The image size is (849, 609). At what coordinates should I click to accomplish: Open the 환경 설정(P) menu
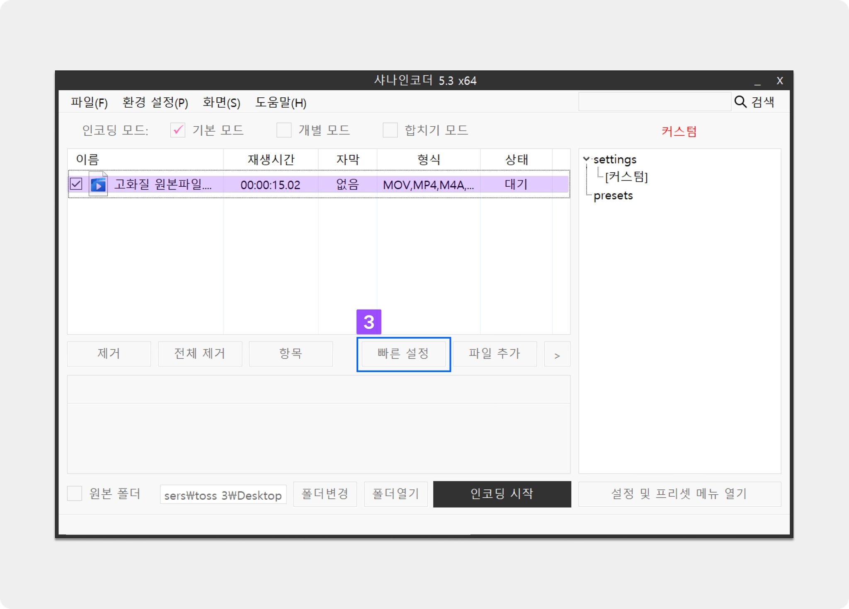(x=155, y=102)
